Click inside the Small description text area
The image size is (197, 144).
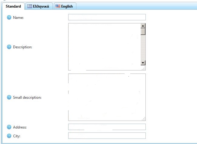coord(107,97)
